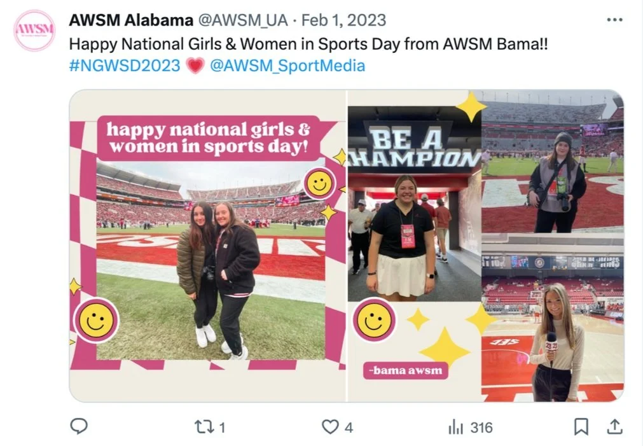Open the @AWSM_SportMedia mention
The width and height of the screenshot is (643, 446).
[287, 66]
